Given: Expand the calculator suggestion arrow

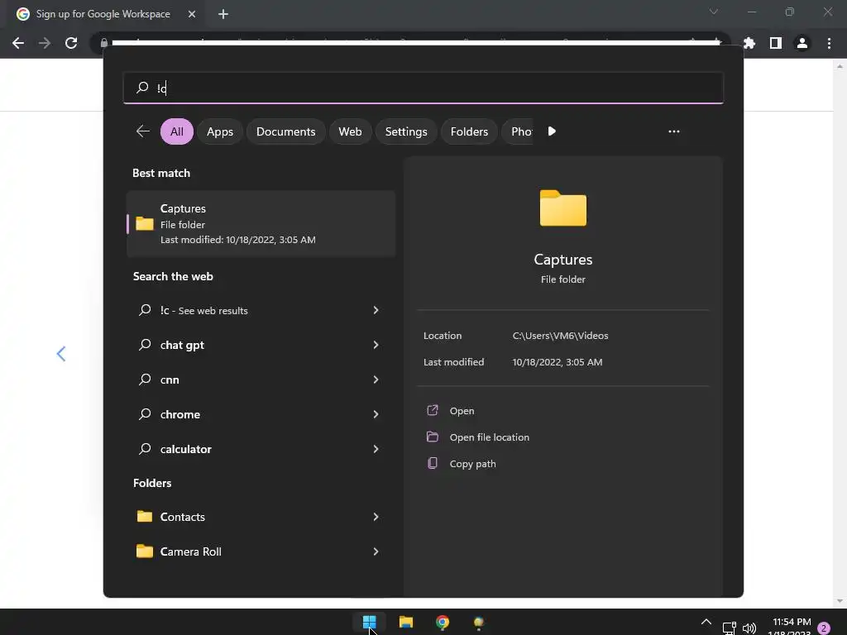Looking at the screenshot, I should coord(376,449).
